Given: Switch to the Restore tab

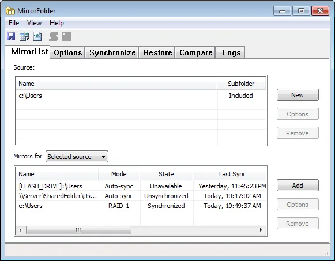Looking at the screenshot, I should [157, 52].
